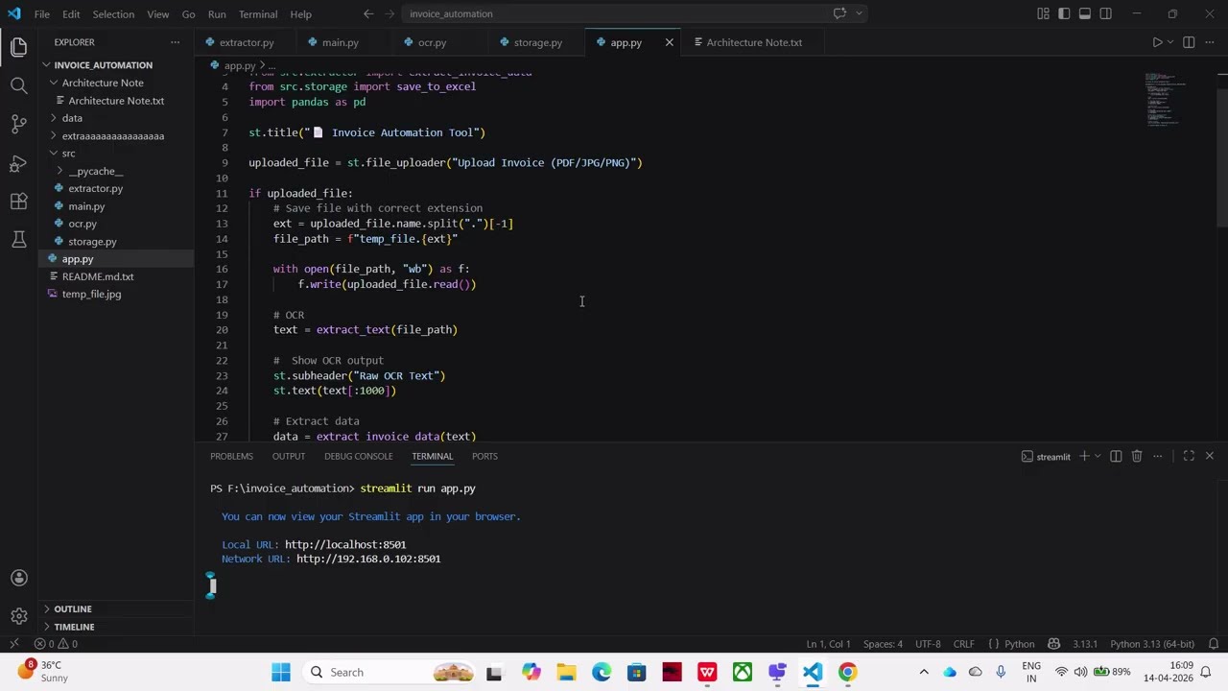Open the Search view in activity bar

click(18, 85)
